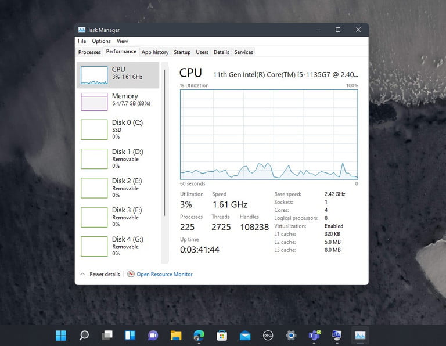
Task: Click the Resource Monitor gauge icon
Action: coord(131,274)
